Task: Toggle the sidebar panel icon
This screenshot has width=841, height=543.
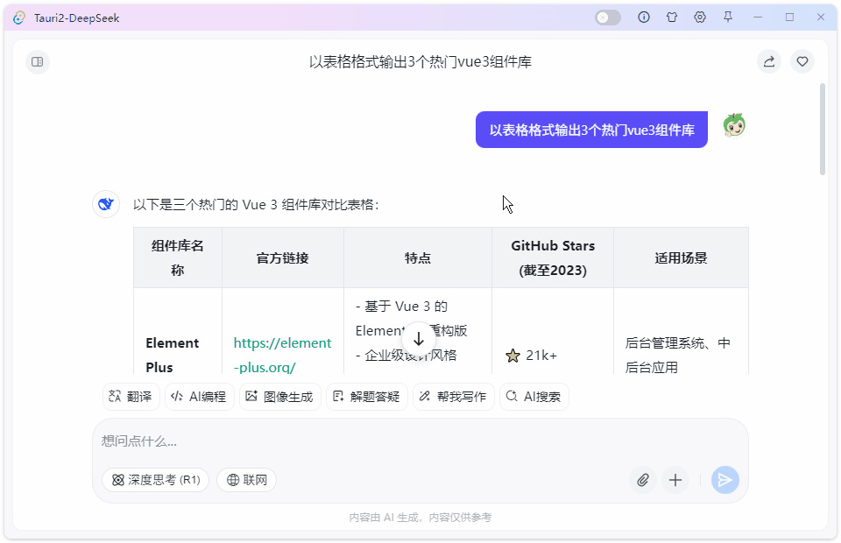Action: click(38, 61)
